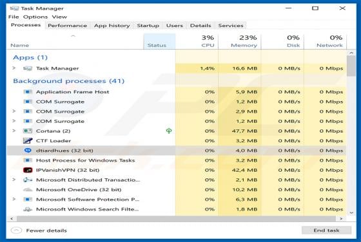361x242 pixels.
Task: Click the Background processes (41) heading
Action: pos(68,81)
